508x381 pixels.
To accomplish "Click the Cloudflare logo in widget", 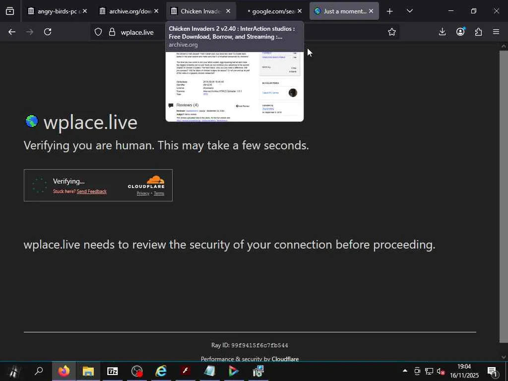I will [146, 182].
